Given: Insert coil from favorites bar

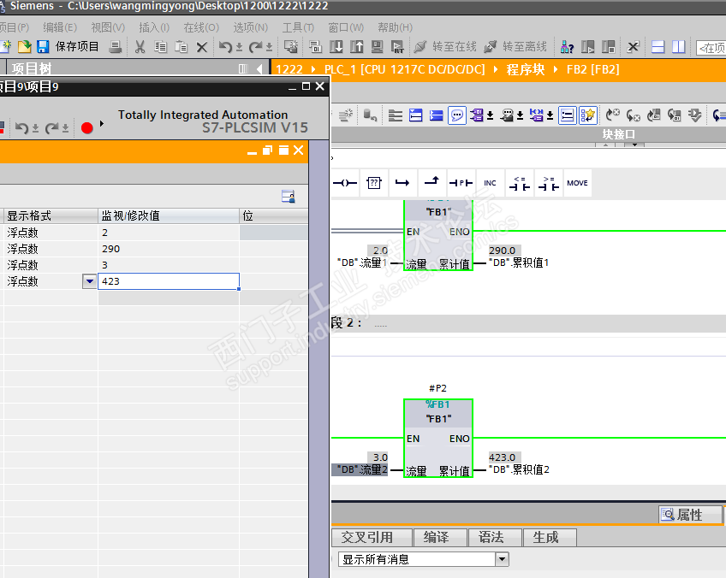Looking at the screenshot, I should coord(345,183).
